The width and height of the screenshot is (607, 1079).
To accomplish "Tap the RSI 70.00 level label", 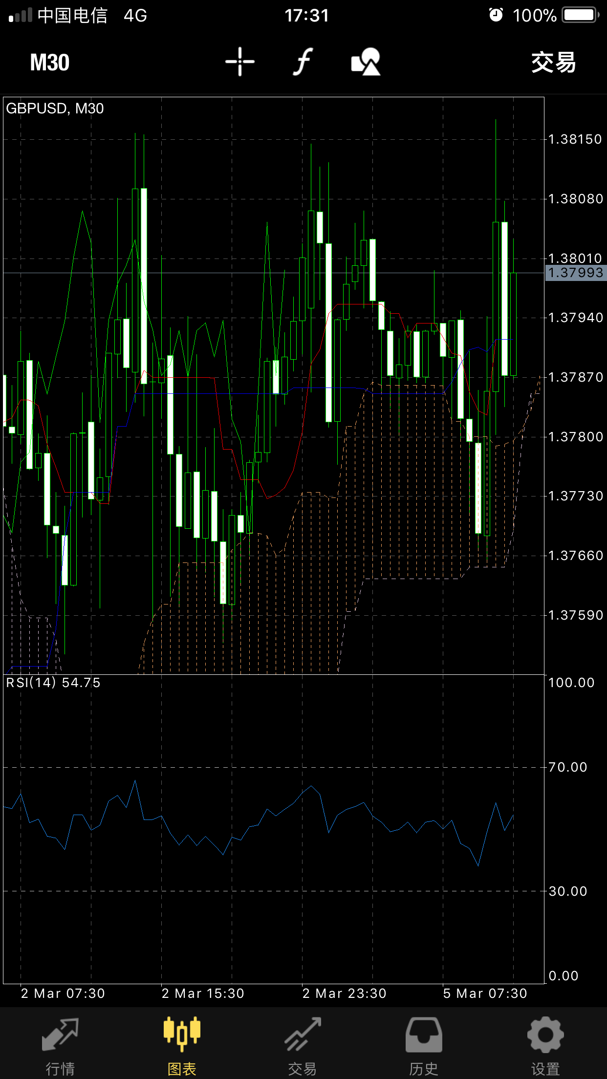I will coord(568,767).
